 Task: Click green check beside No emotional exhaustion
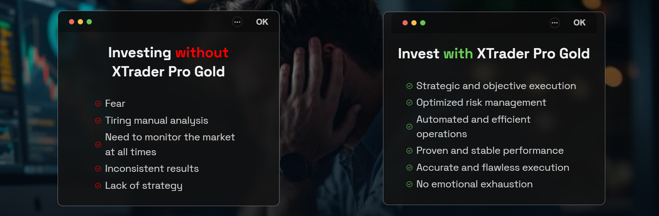[x=410, y=184]
